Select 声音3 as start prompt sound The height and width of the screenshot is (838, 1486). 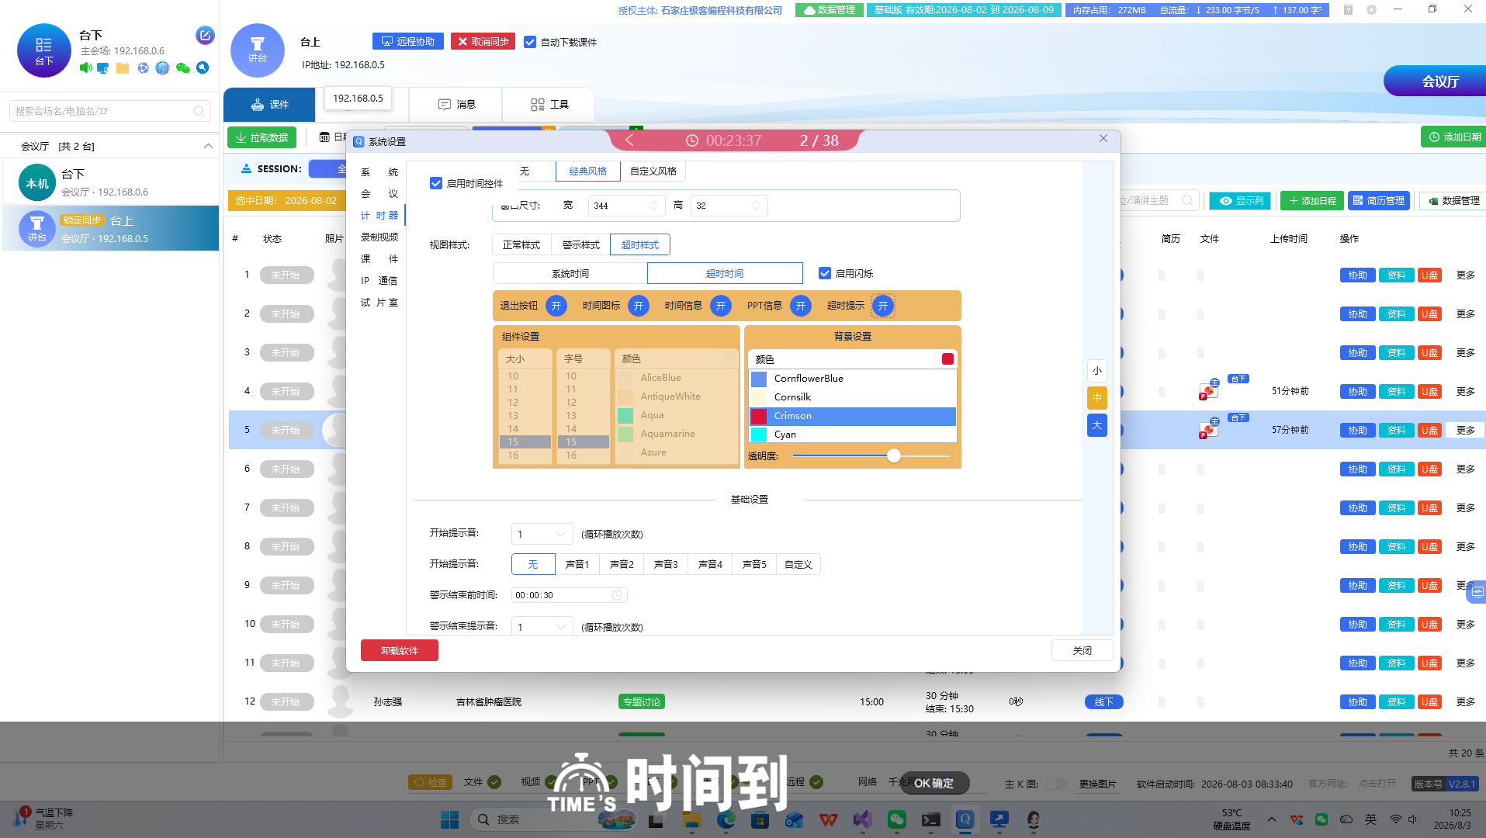666,564
